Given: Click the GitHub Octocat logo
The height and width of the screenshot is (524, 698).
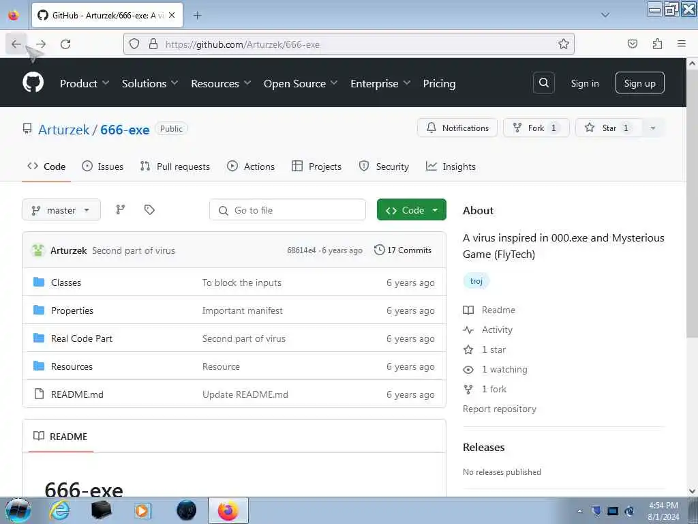Looking at the screenshot, I should tap(33, 83).
